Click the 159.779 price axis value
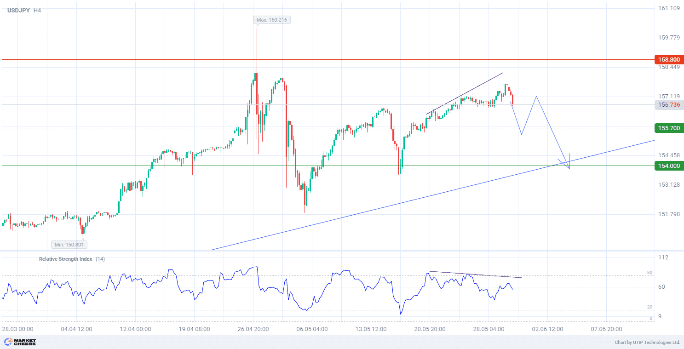 coord(669,37)
